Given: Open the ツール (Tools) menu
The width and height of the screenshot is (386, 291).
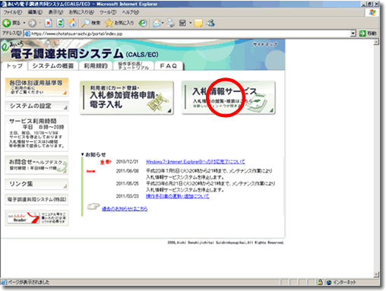Looking at the screenshot, I should [x=108, y=12].
